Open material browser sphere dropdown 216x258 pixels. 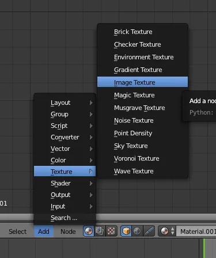(x=167, y=231)
